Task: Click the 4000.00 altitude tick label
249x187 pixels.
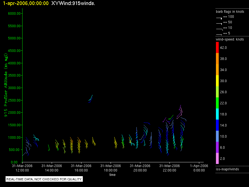Action: 14,63
